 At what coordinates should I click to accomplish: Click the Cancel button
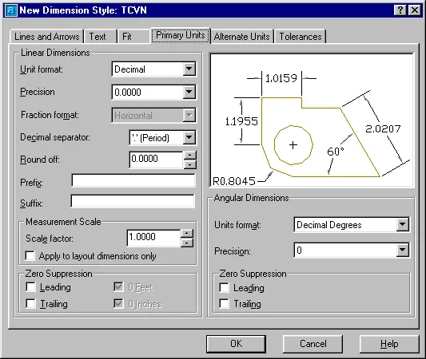point(313,344)
